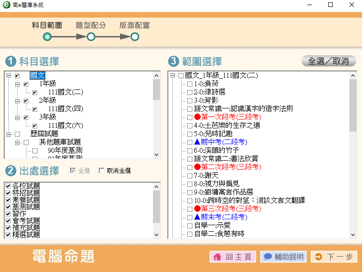
Task: Click the red circle beside 第一次段考(三段考)
Action: click(197, 117)
